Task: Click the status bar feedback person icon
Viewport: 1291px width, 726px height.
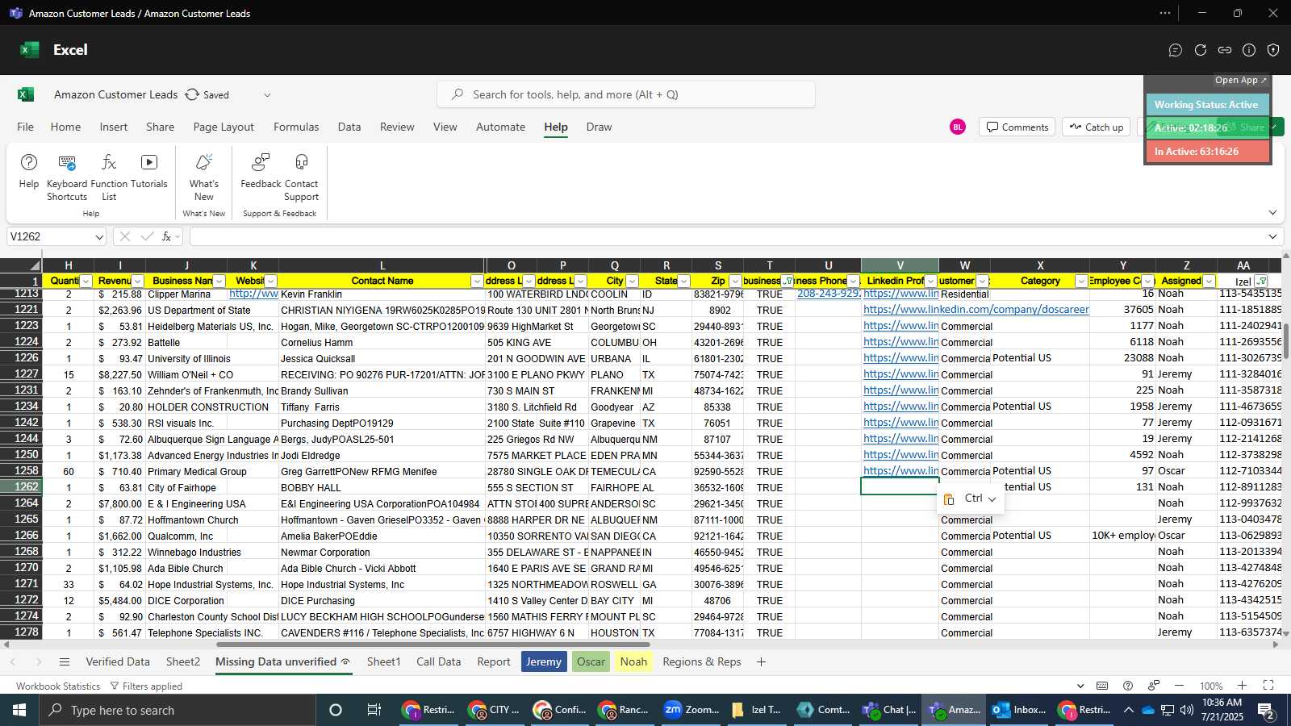Action: (x=1154, y=686)
